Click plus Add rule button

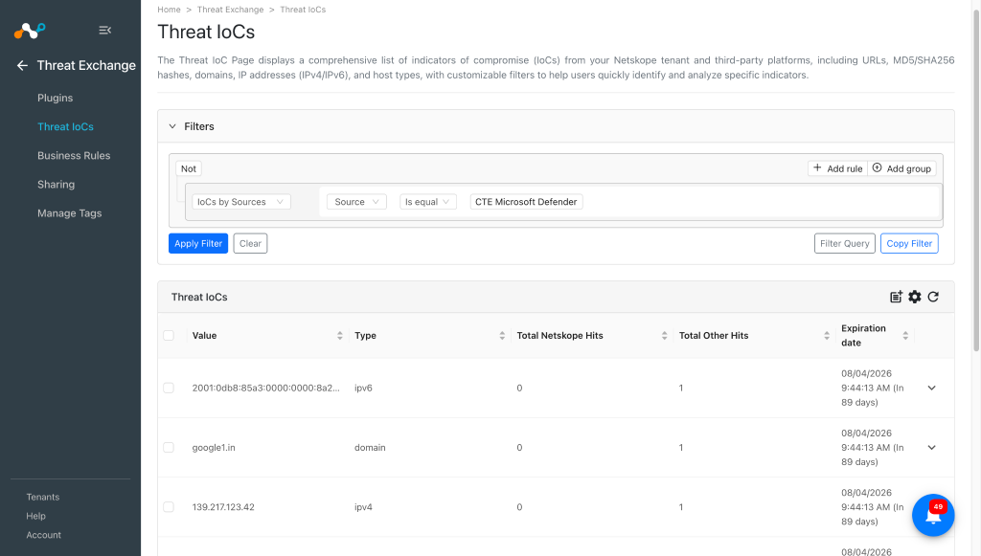[x=837, y=168]
